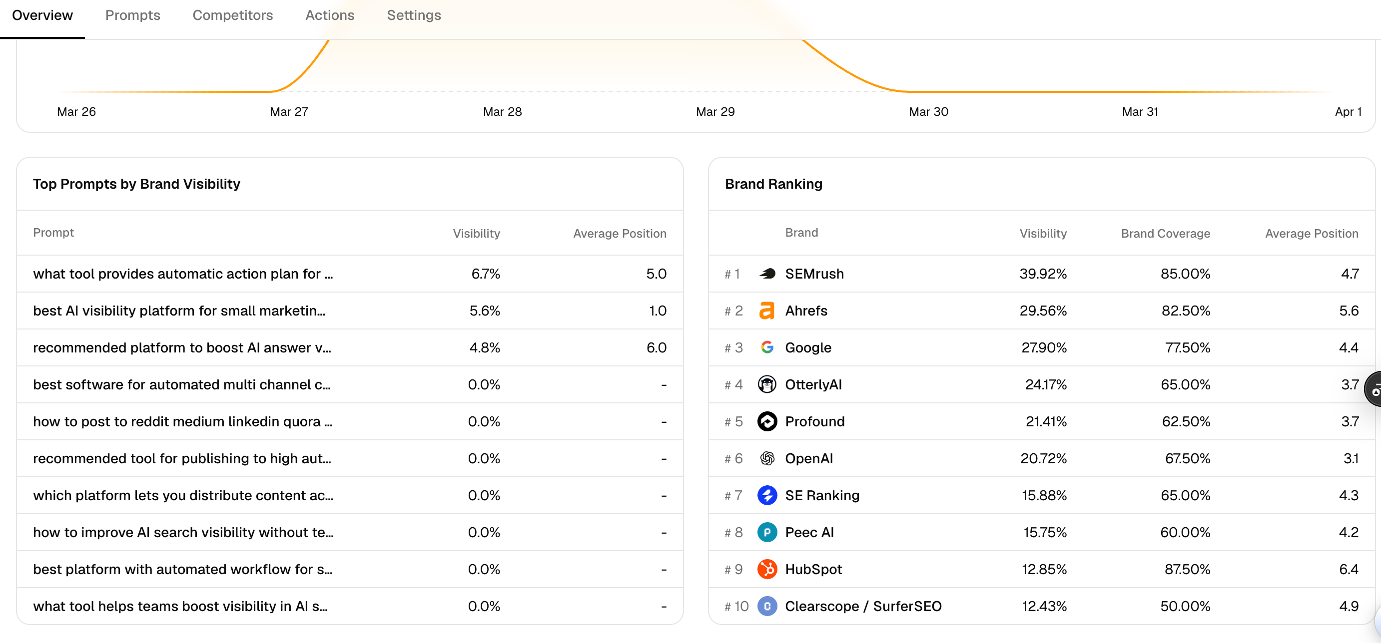Click the Clearscope / SurferSEO logo icon
This screenshot has width=1381, height=643.
pyautogui.click(x=767, y=607)
